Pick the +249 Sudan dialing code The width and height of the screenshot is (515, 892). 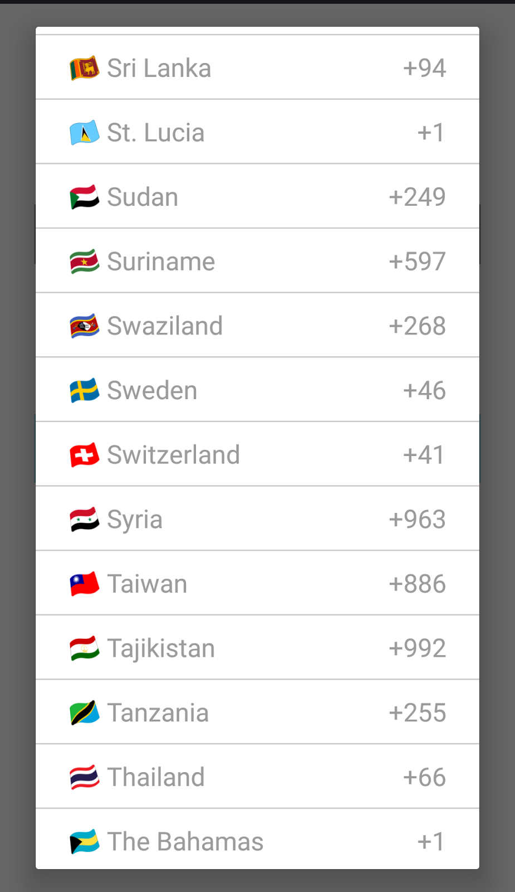tap(417, 197)
